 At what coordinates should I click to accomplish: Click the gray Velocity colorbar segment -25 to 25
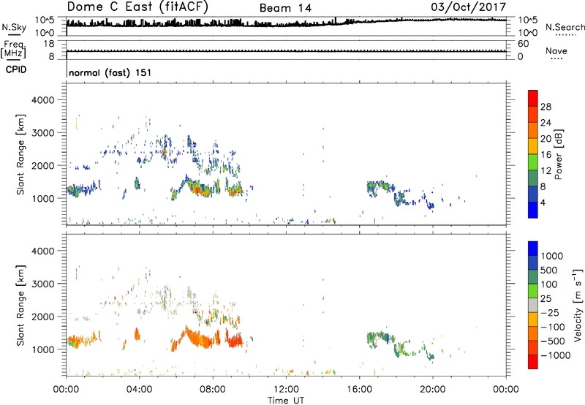point(533,305)
